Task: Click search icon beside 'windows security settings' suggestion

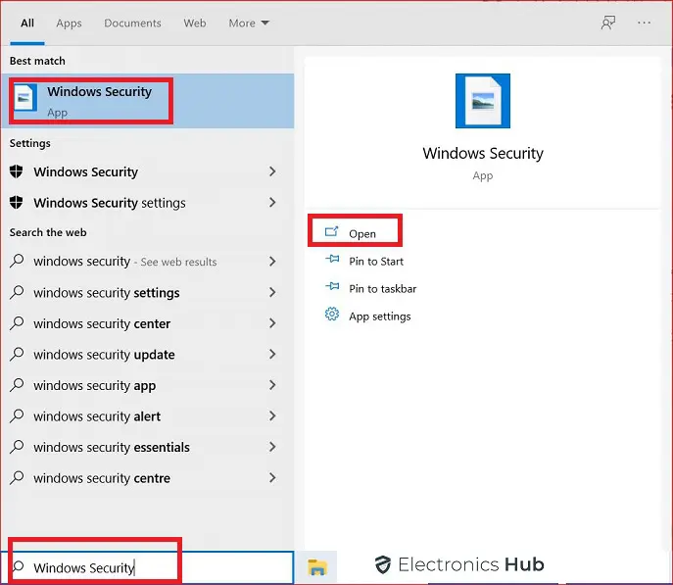Action: pos(17,292)
